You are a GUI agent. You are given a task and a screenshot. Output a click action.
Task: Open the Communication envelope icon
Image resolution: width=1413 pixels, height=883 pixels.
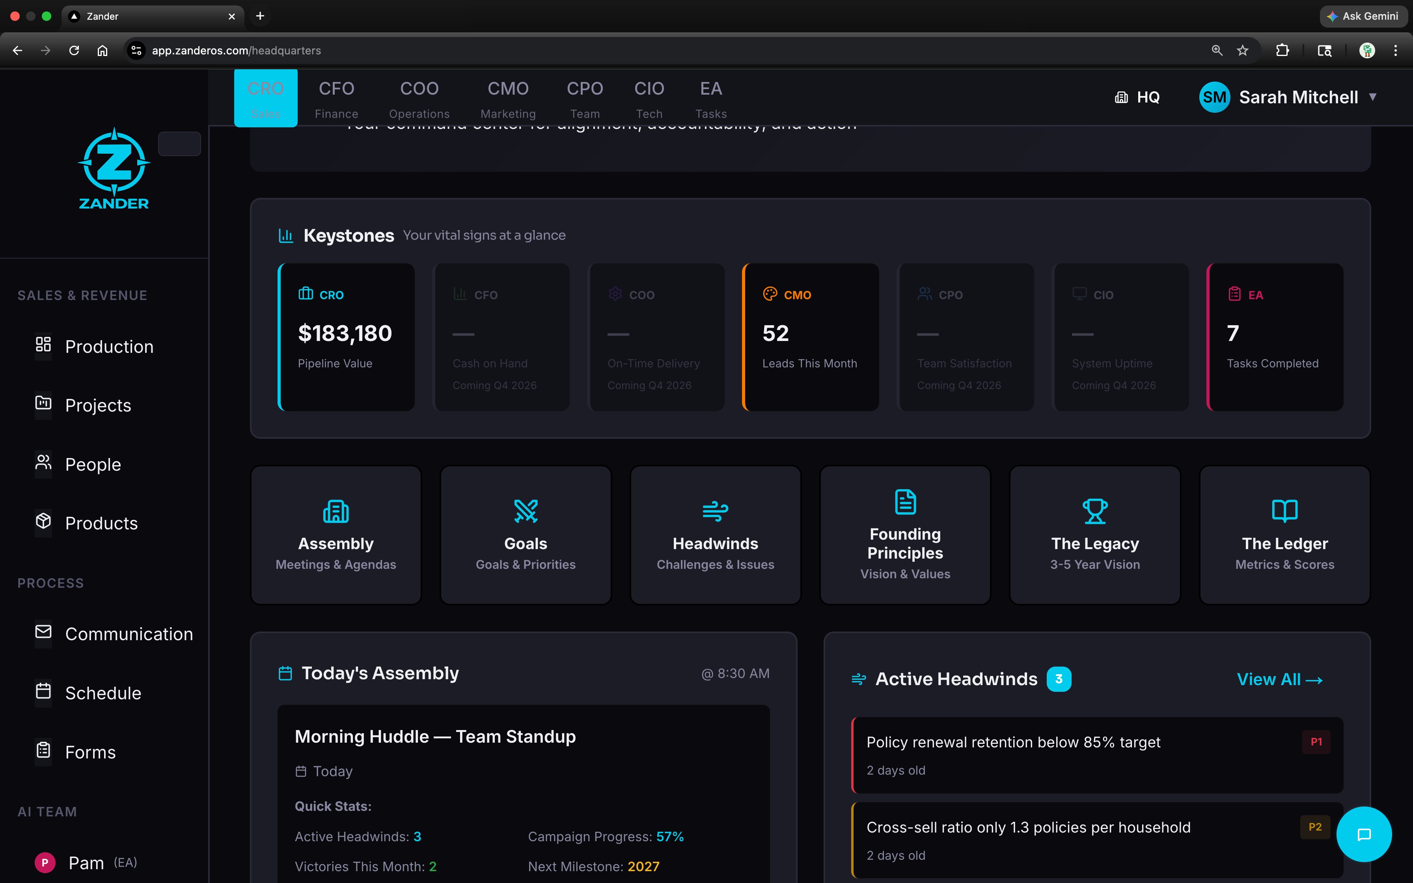[x=43, y=631]
